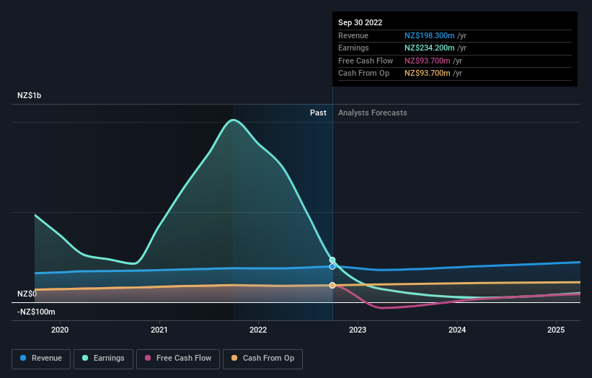This screenshot has width=592, height=378.
Task: Toggle the Free Cash Flow legend button
Action: point(178,359)
